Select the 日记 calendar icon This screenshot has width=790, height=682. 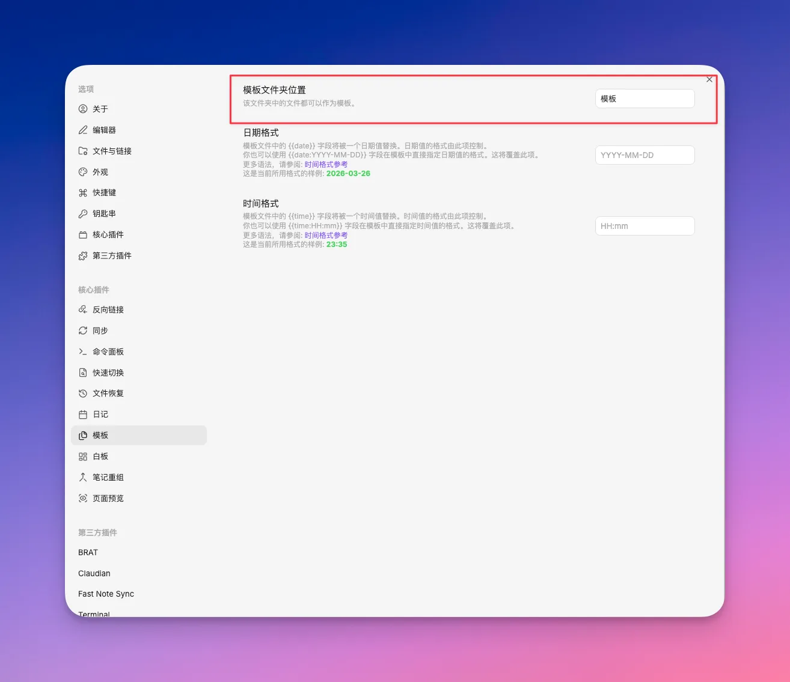pos(83,415)
